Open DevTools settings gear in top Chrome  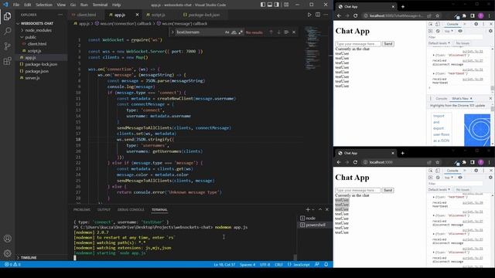476,24
